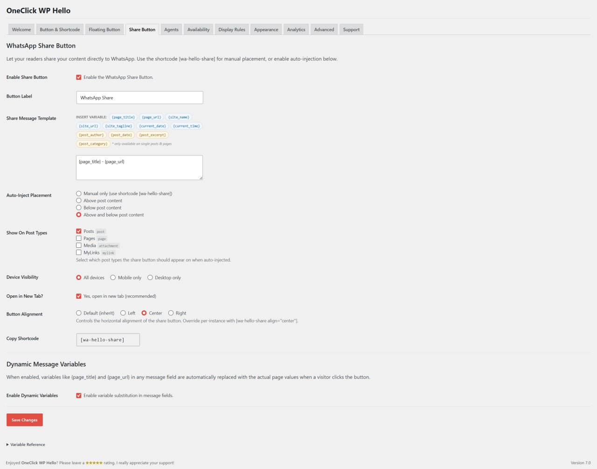This screenshot has height=469, width=597.
Task: Insert the {page_title} variable
Action: click(x=123, y=117)
